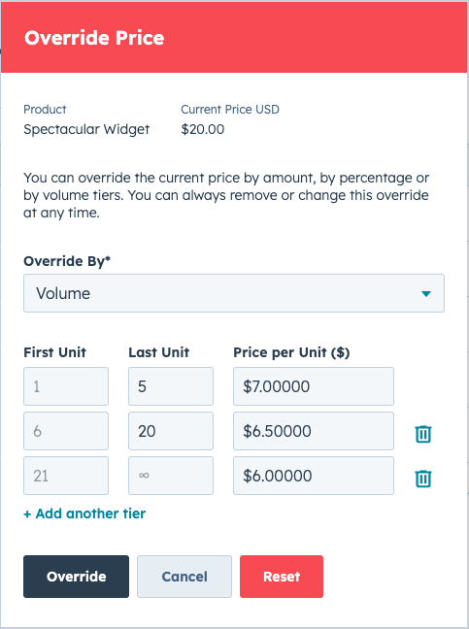Confirm with the Override button
Viewport: 469px width, 629px height.
[x=77, y=577]
